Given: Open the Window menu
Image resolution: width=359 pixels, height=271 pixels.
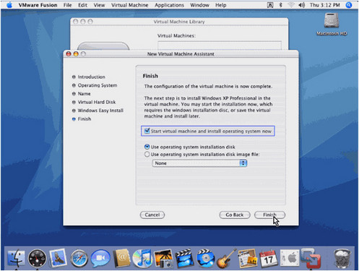Looking at the screenshot, I should (x=199, y=5).
